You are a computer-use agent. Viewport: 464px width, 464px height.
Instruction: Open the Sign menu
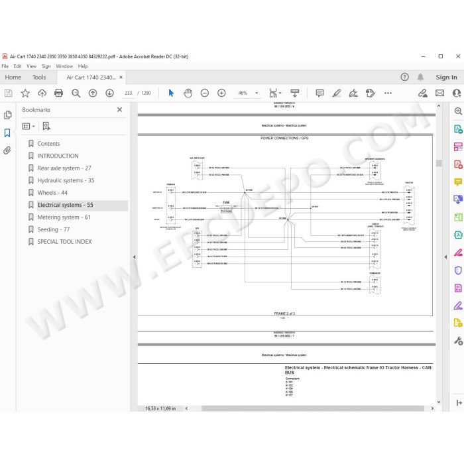(x=46, y=66)
